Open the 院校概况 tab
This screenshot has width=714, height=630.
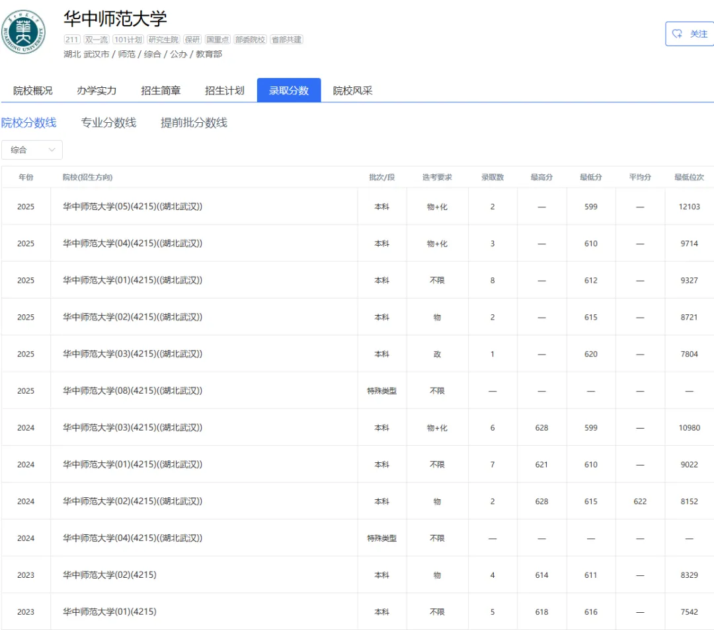33,90
